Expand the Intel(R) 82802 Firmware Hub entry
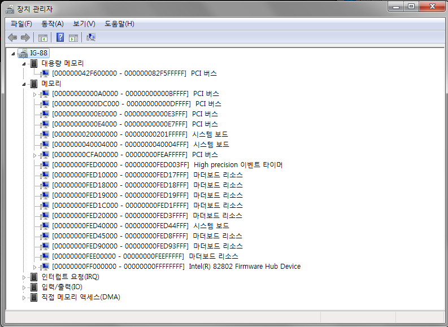 (x=34, y=267)
